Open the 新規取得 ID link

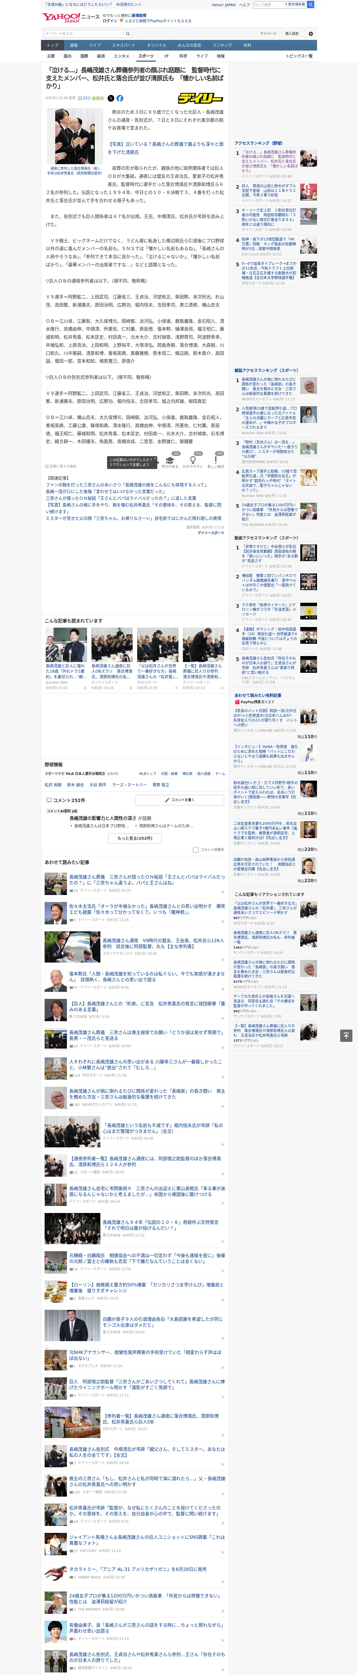tap(139, 15)
